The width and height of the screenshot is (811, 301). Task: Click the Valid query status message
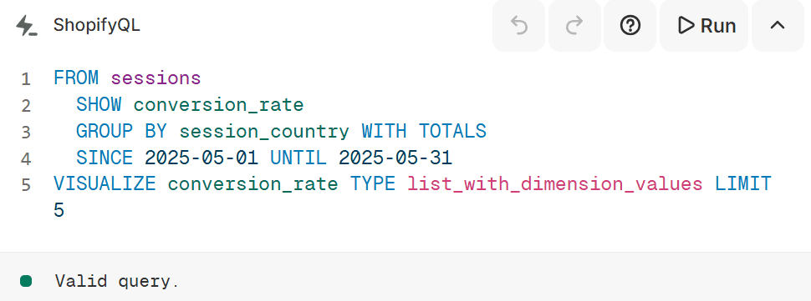117,282
